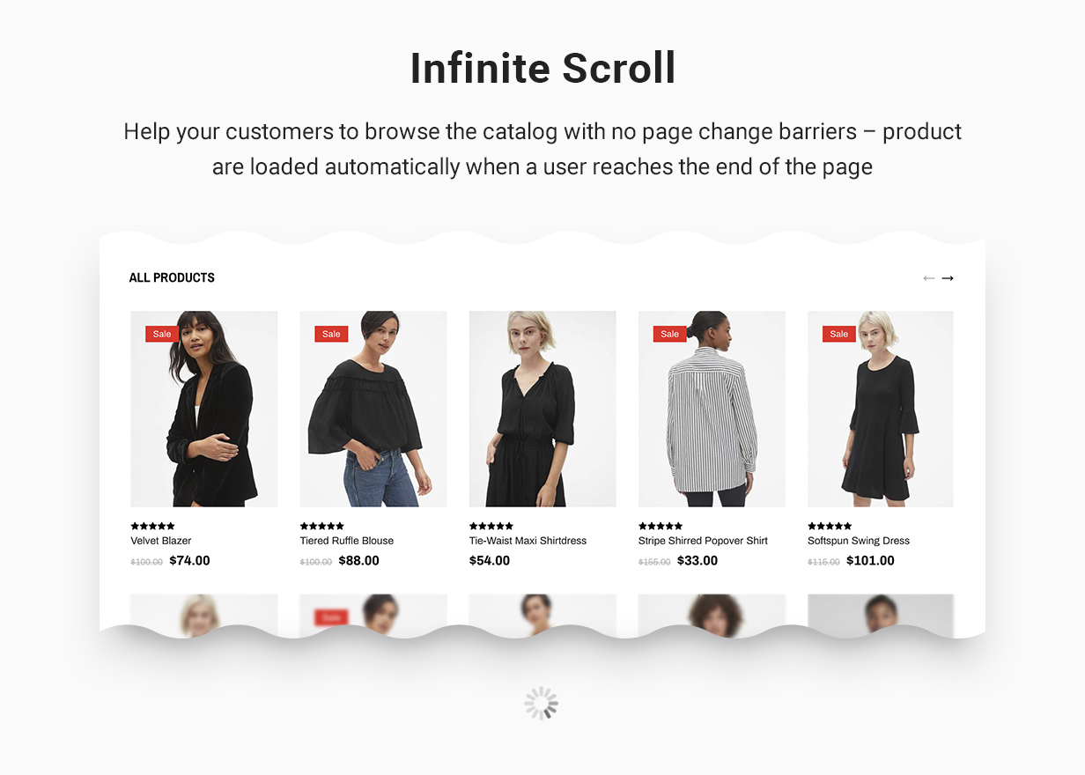Click the Sale badge on Velvet Blazer
The width and height of the screenshot is (1085, 775).
162,334
